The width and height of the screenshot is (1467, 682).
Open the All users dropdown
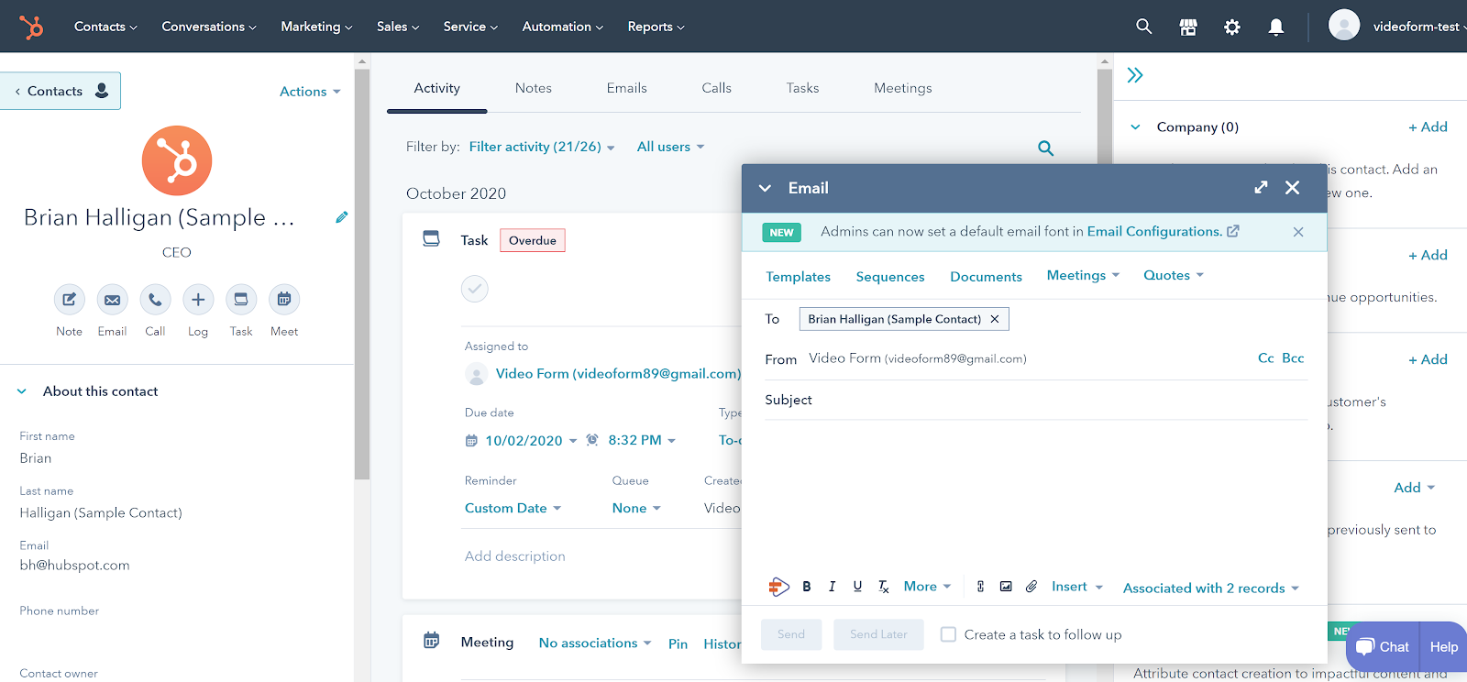[670, 147]
